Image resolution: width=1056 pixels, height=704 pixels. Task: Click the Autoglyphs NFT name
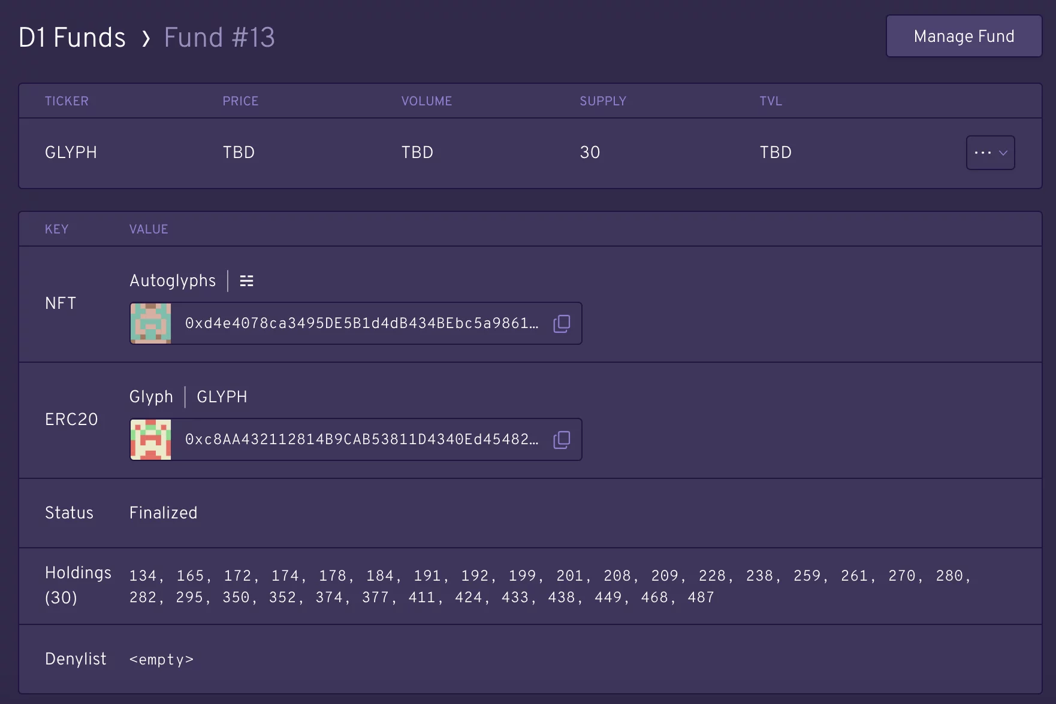coord(173,281)
